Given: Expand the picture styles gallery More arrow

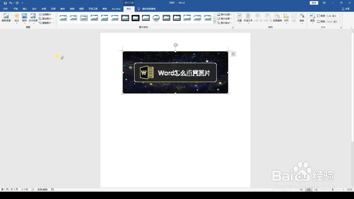Looking at the screenshot, I should [x=215, y=23].
